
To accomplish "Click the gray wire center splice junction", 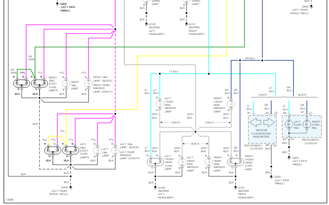I will [196, 132].
